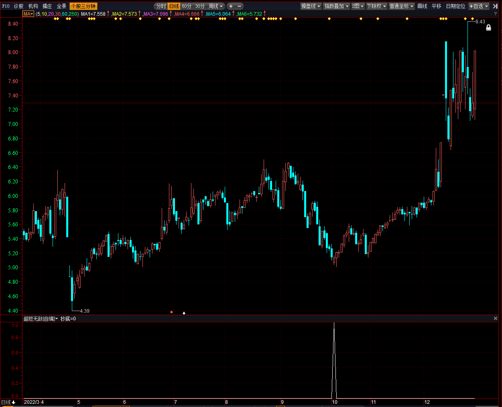Viewport: 502px width, 407px height.
Task: Close the indicator sub-panel with X
Action: [x=496, y=318]
